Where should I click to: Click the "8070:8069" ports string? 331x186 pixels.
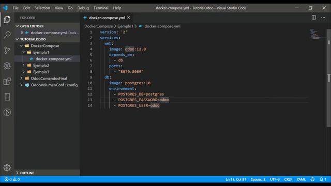(x=131, y=72)
